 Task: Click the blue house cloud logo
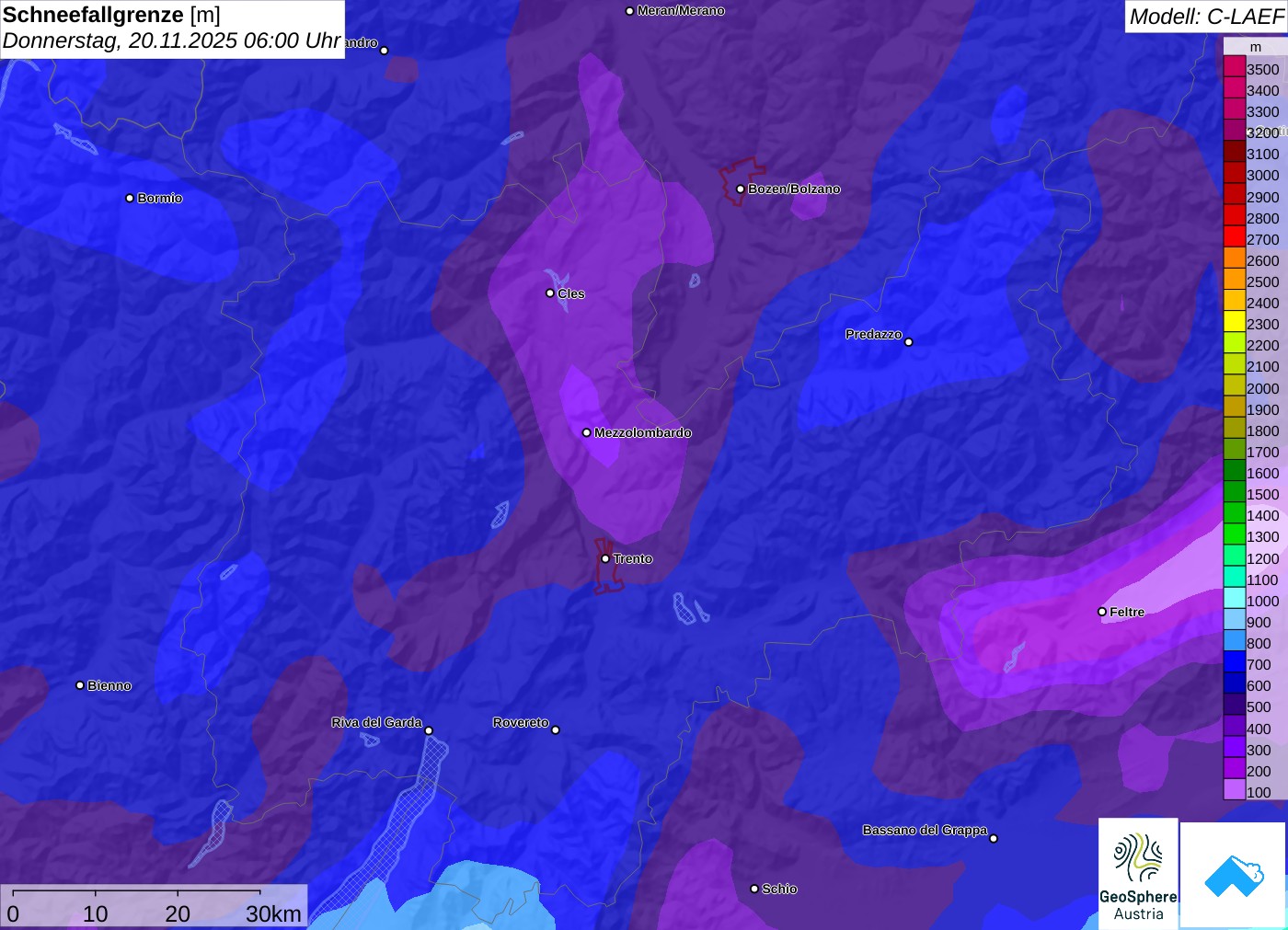tap(1234, 875)
